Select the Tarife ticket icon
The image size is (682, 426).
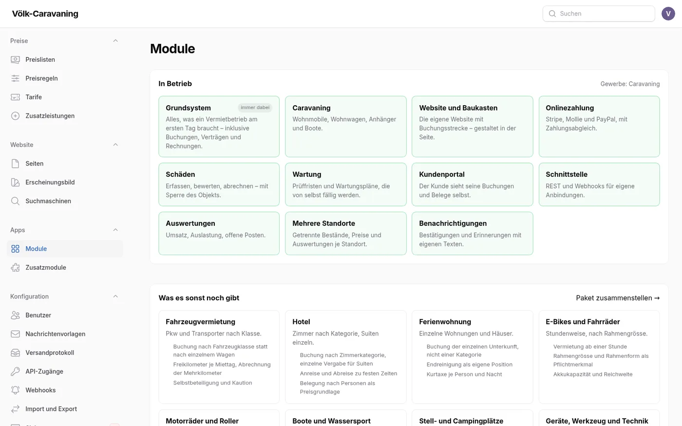pyautogui.click(x=16, y=97)
